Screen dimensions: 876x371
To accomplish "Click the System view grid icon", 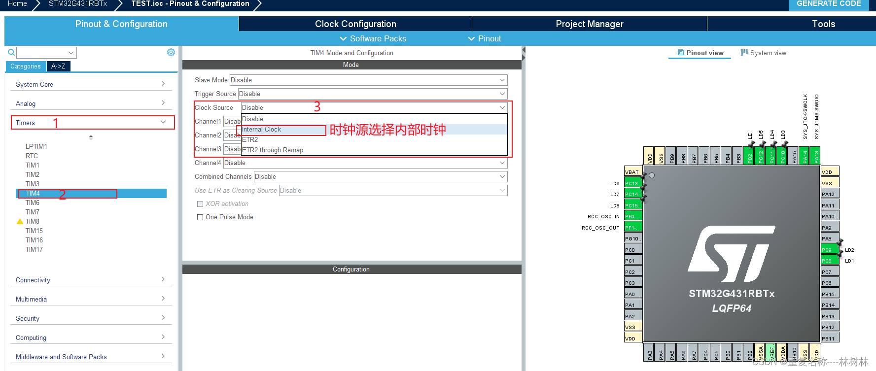I will [x=744, y=53].
